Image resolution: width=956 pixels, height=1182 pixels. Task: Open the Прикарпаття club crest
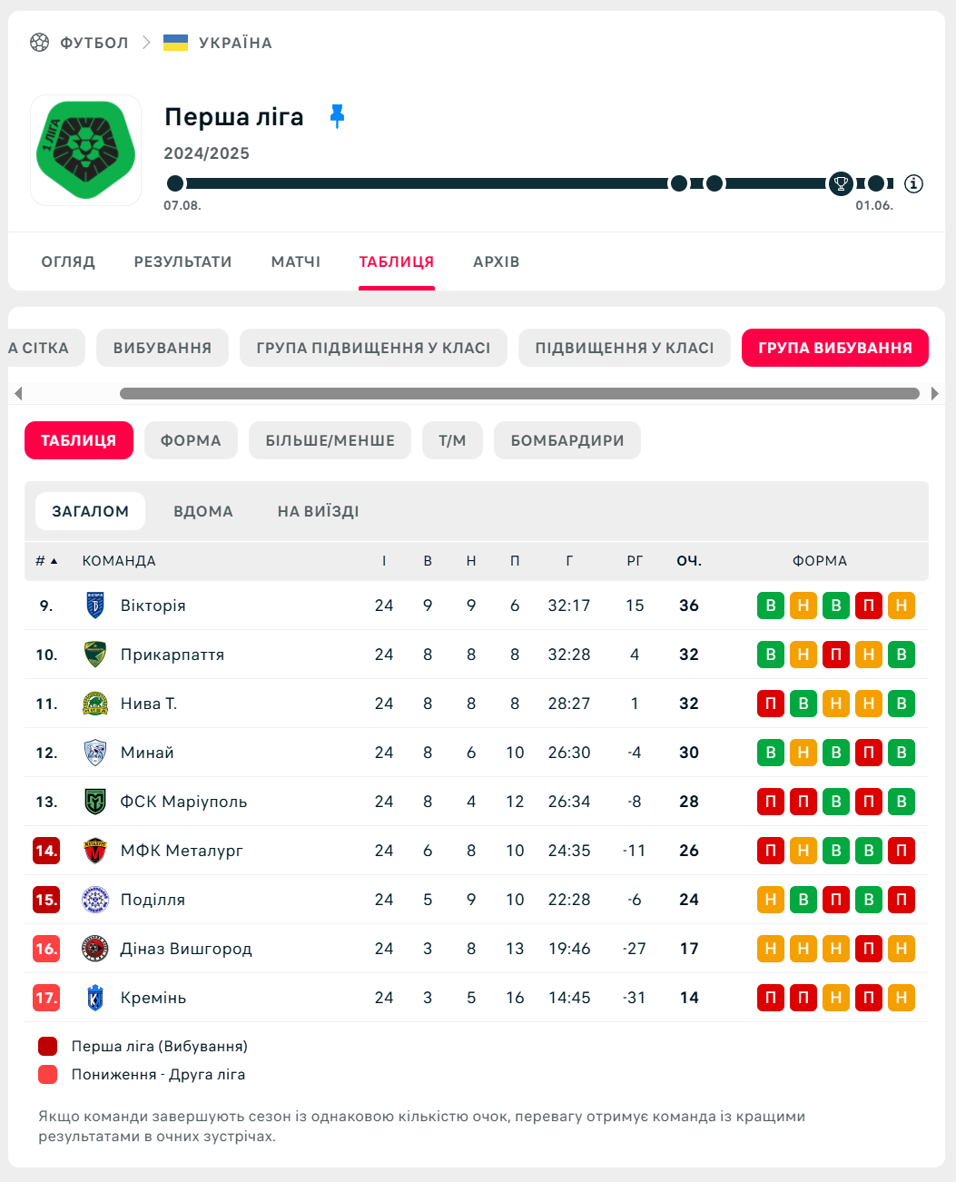[x=95, y=655]
